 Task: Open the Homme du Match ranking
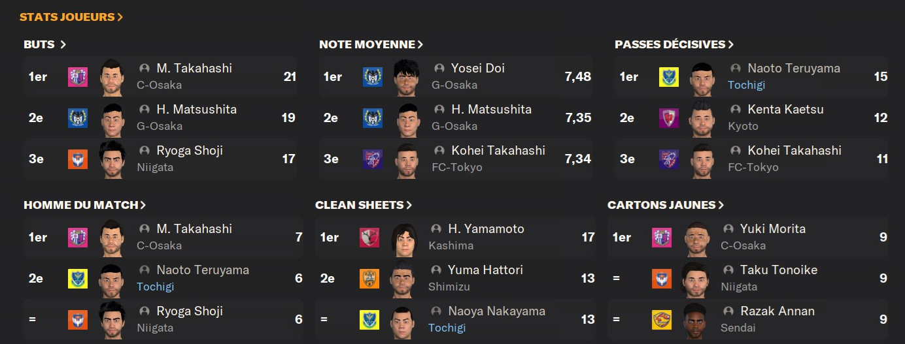click(85, 205)
